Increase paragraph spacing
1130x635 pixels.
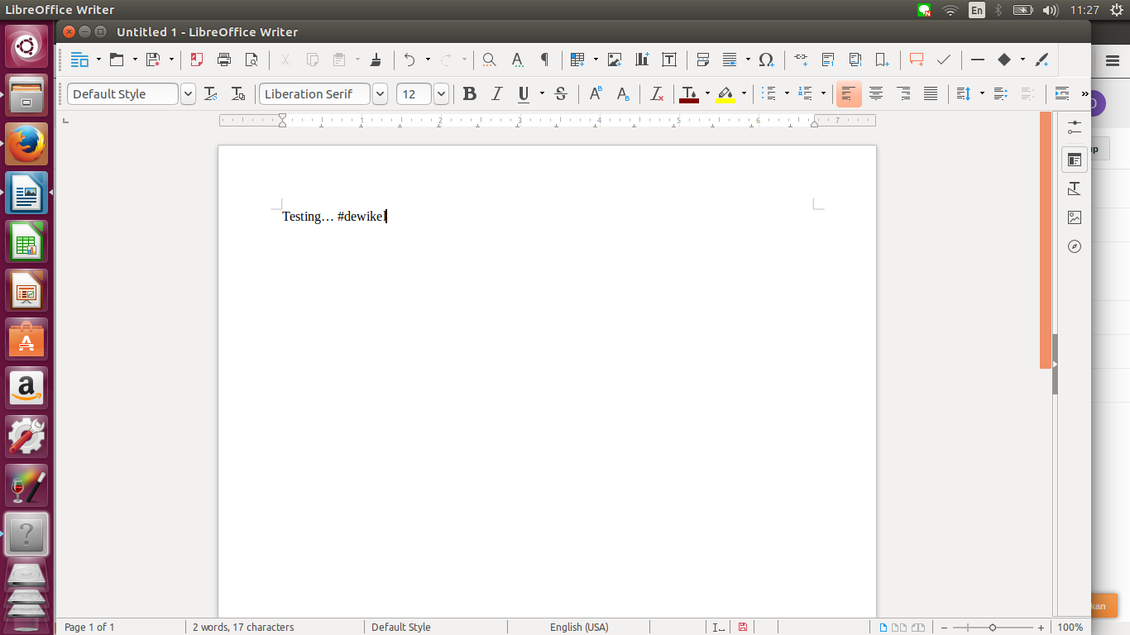[x=1000, y=94]
